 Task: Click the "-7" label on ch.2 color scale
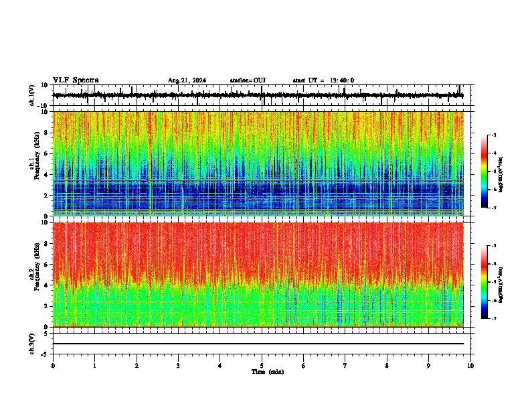(493, 318)
